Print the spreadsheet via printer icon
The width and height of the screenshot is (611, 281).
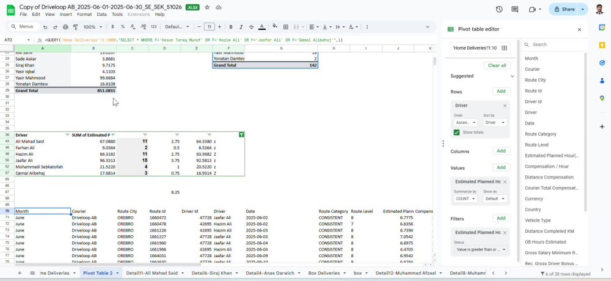pos(65,27)
